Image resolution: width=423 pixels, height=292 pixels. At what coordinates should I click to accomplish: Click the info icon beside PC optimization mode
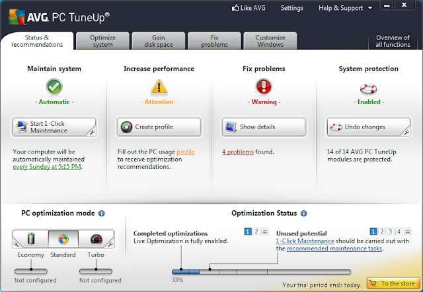click(x=101, y=214)
